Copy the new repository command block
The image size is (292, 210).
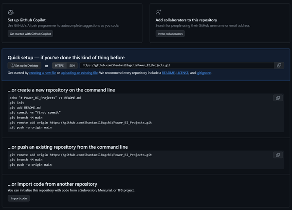coord(278,98)
